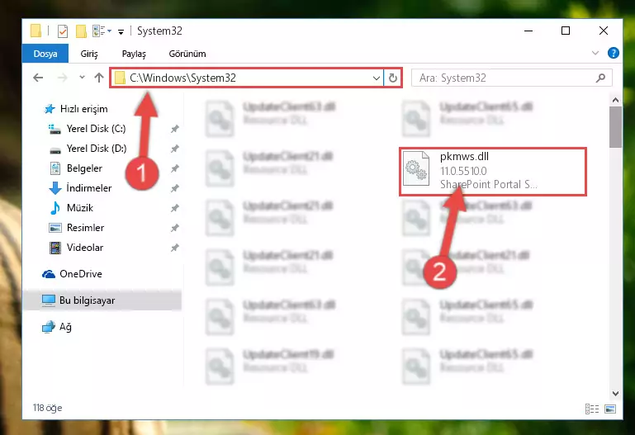The width and height of the screenshot is (635, 435).
Task: Expand the ribbon with the chevron
Action: pyautogui.click(x=595, y=53)
